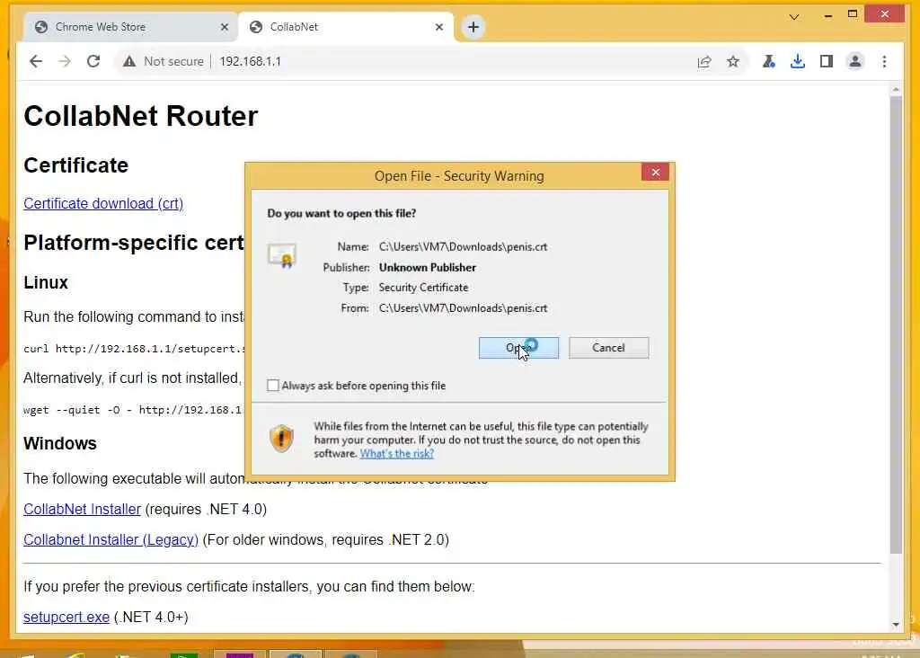Open the CollabNet Installer link
The height and width of the screenshot is (658, 920).
pos(82,509)
